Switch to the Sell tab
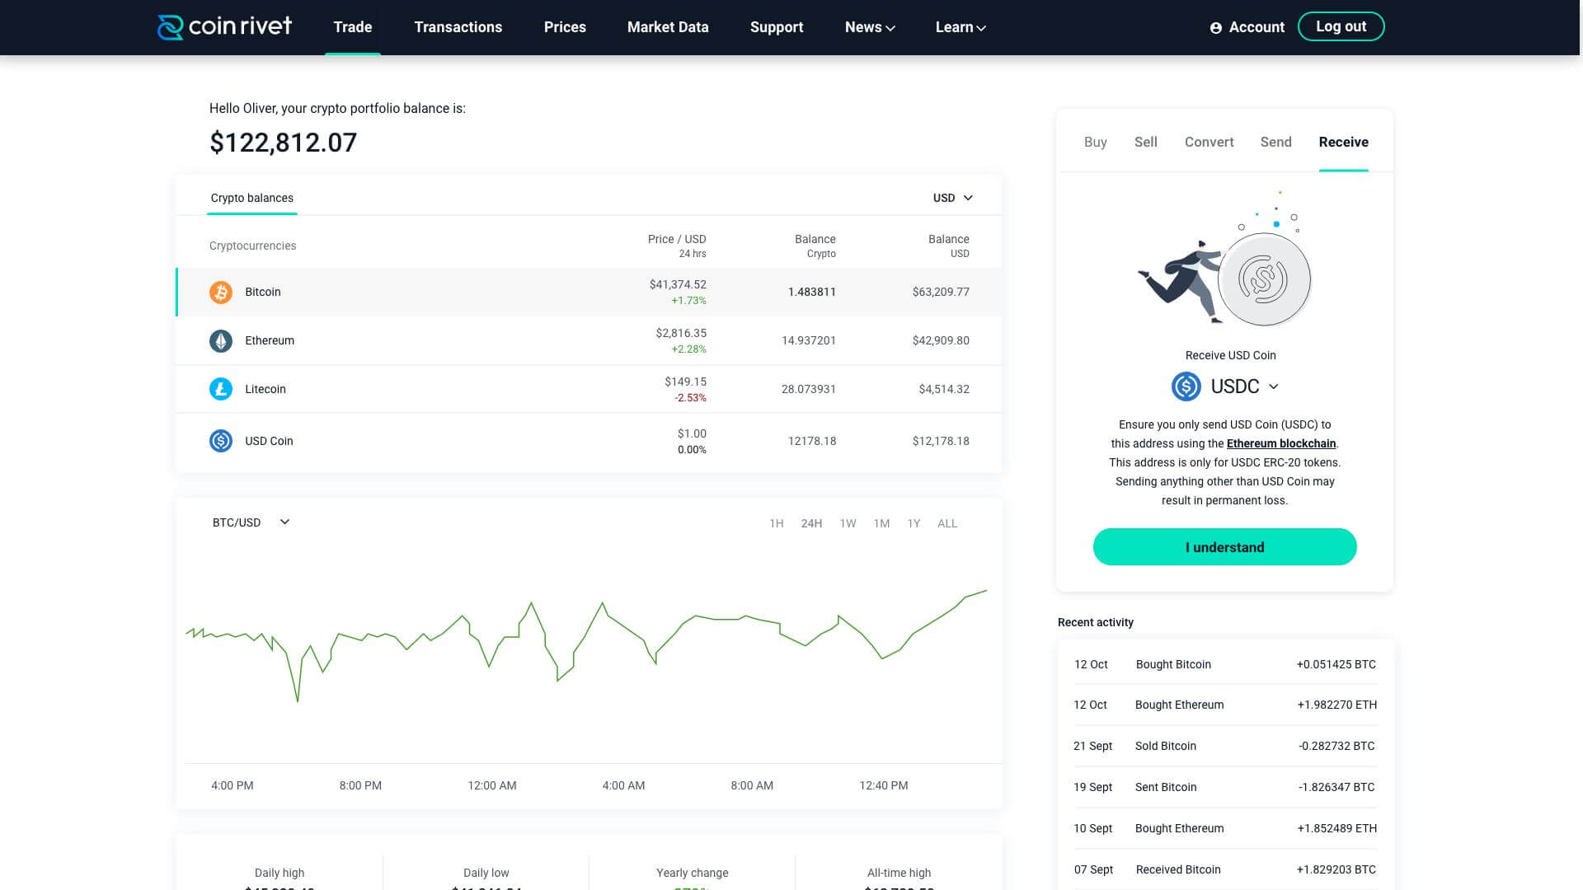1583x890 pixels. pyautogui.click(x=1146, y=142)
